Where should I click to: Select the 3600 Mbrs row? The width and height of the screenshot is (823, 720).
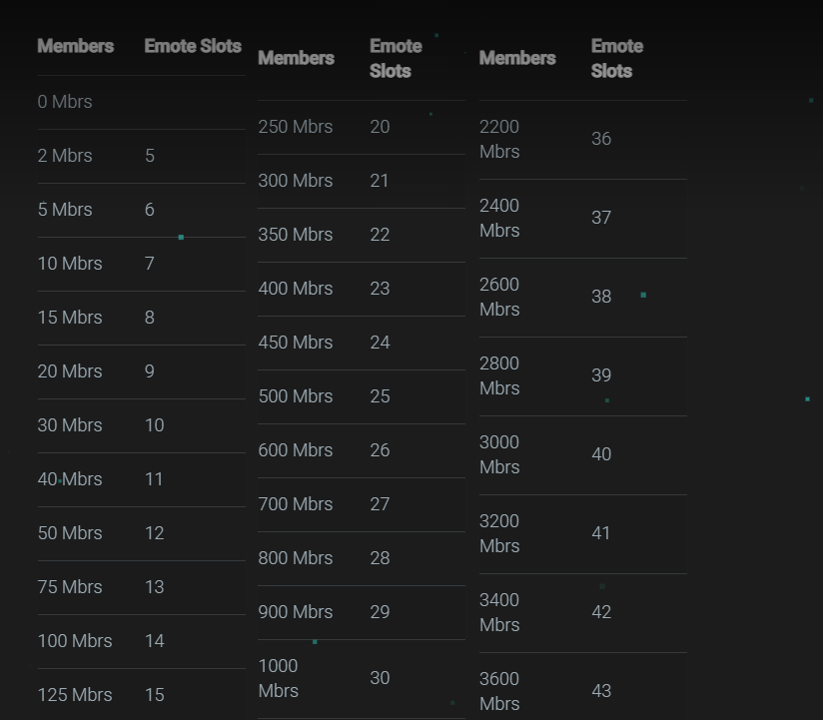click(x=583, y=687)
